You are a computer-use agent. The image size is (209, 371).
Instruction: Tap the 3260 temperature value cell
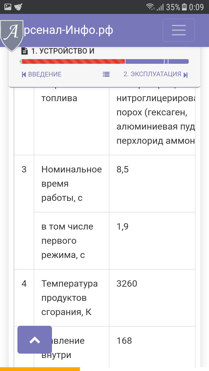[x=152, y=298]
